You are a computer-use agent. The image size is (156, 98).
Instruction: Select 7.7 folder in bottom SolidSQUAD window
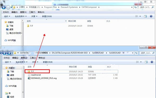click(31, 71)
